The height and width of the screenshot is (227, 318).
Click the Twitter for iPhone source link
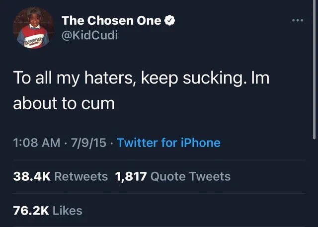coord(168,143)
